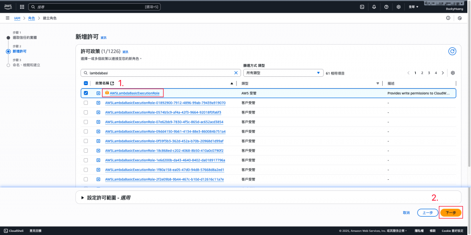This screenshot has height=235, width=471.
Task: Click the 描述 column header
Action: coord(391,84)
